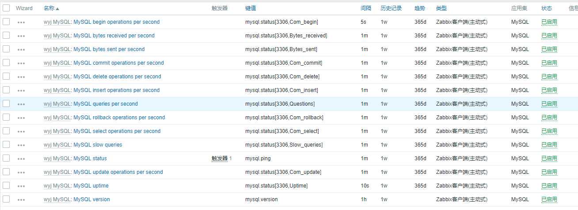Check the MySQL bytes received per second row

click(6, 35)
